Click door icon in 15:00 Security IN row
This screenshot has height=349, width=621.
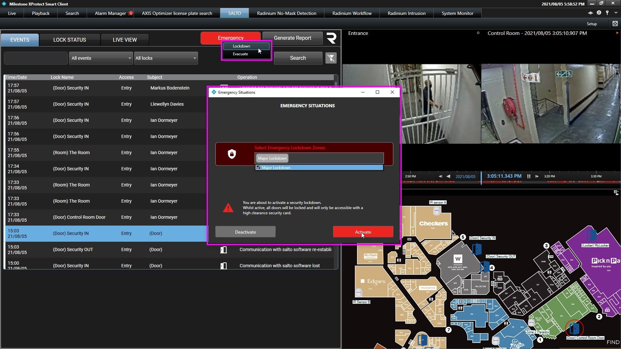pyautogui.click(x=223, y=266)
